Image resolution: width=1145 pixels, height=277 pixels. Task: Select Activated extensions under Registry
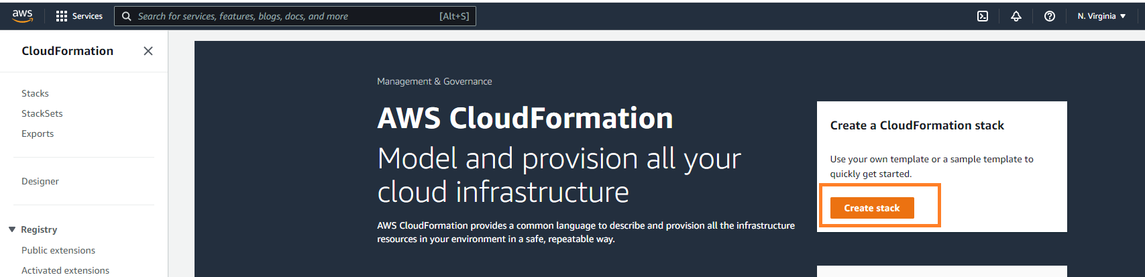click(x=65, y=270)
